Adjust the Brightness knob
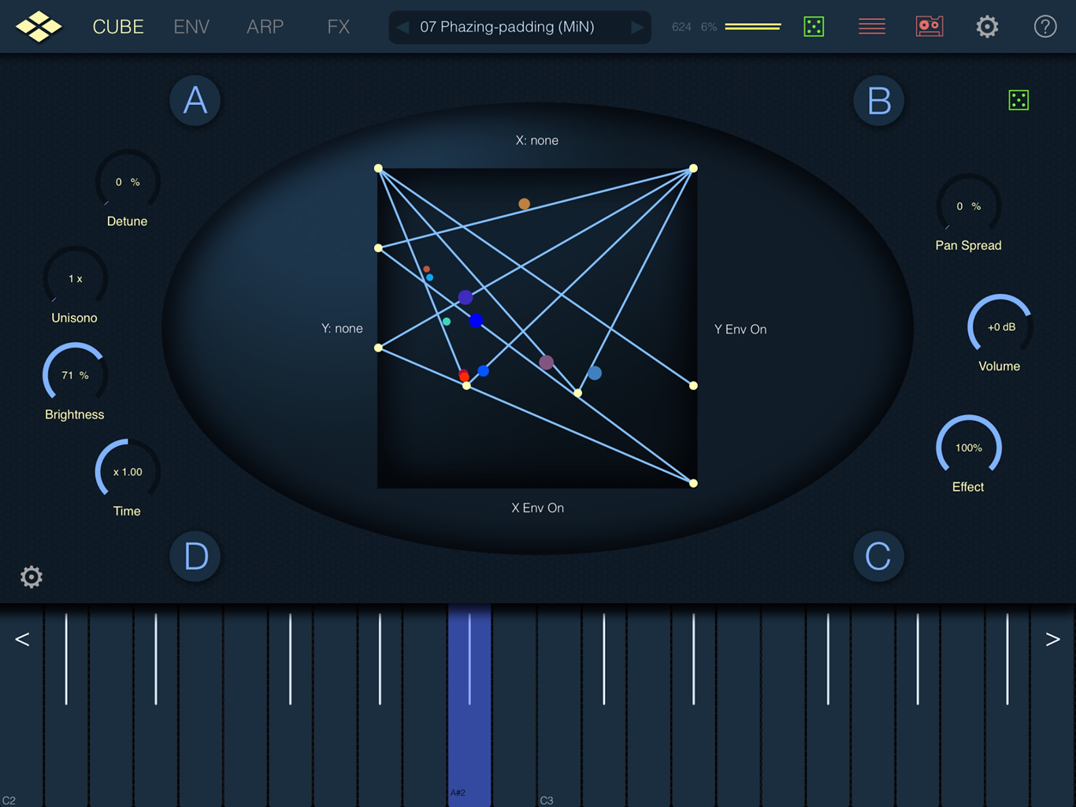The height and width of the screenshot is (807, 1076). click(x=74, y=375)
